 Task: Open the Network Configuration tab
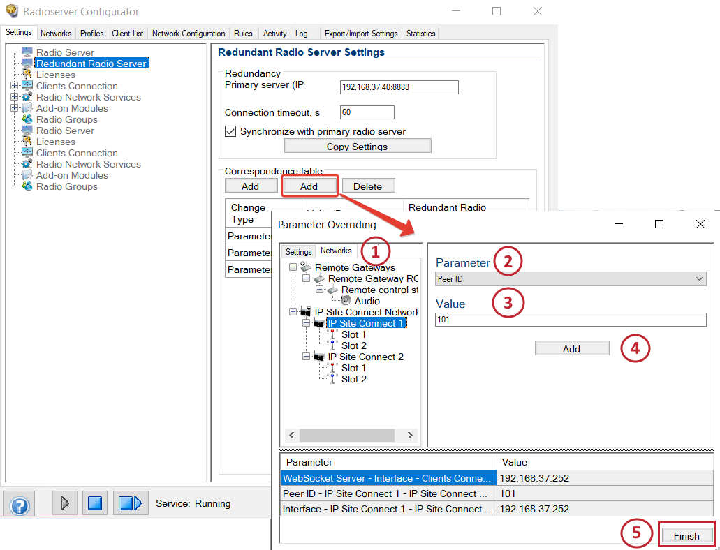(189, 34)
